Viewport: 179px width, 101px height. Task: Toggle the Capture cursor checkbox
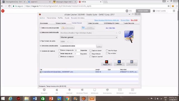tap(91, 50)
